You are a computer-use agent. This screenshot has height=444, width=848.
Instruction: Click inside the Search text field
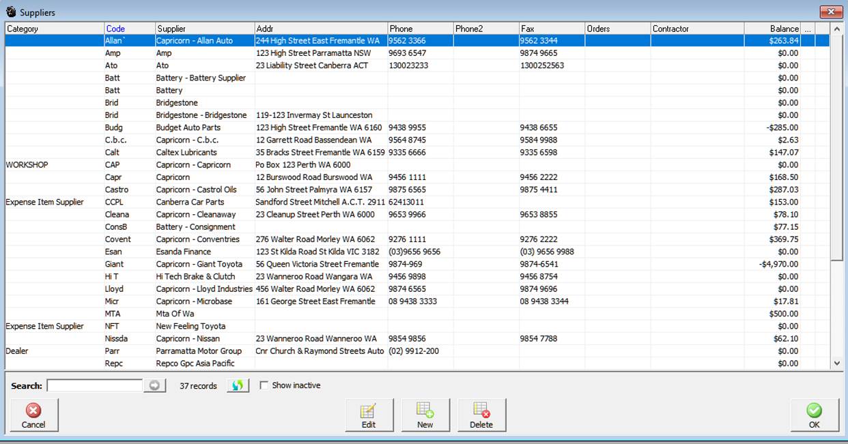coord(94,385)
